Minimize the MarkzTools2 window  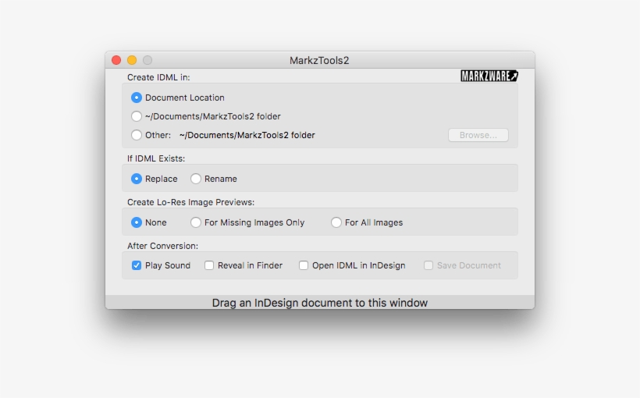coord(132,60)
